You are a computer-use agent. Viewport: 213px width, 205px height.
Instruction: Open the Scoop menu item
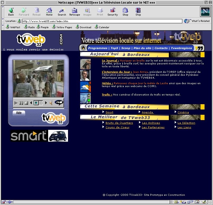tap(126, 48)
